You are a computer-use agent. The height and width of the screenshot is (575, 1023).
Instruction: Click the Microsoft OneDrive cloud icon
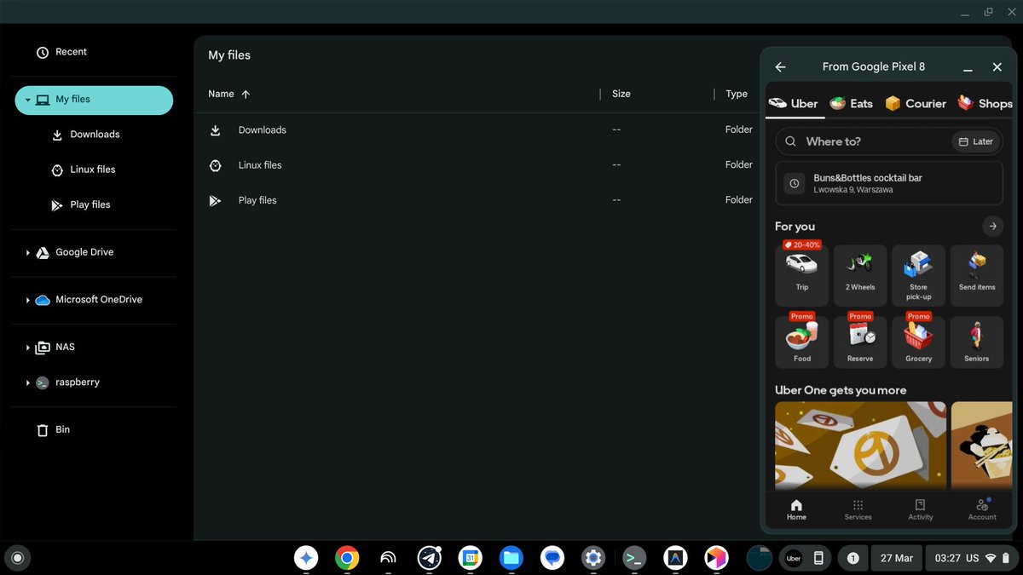(43, 300)
